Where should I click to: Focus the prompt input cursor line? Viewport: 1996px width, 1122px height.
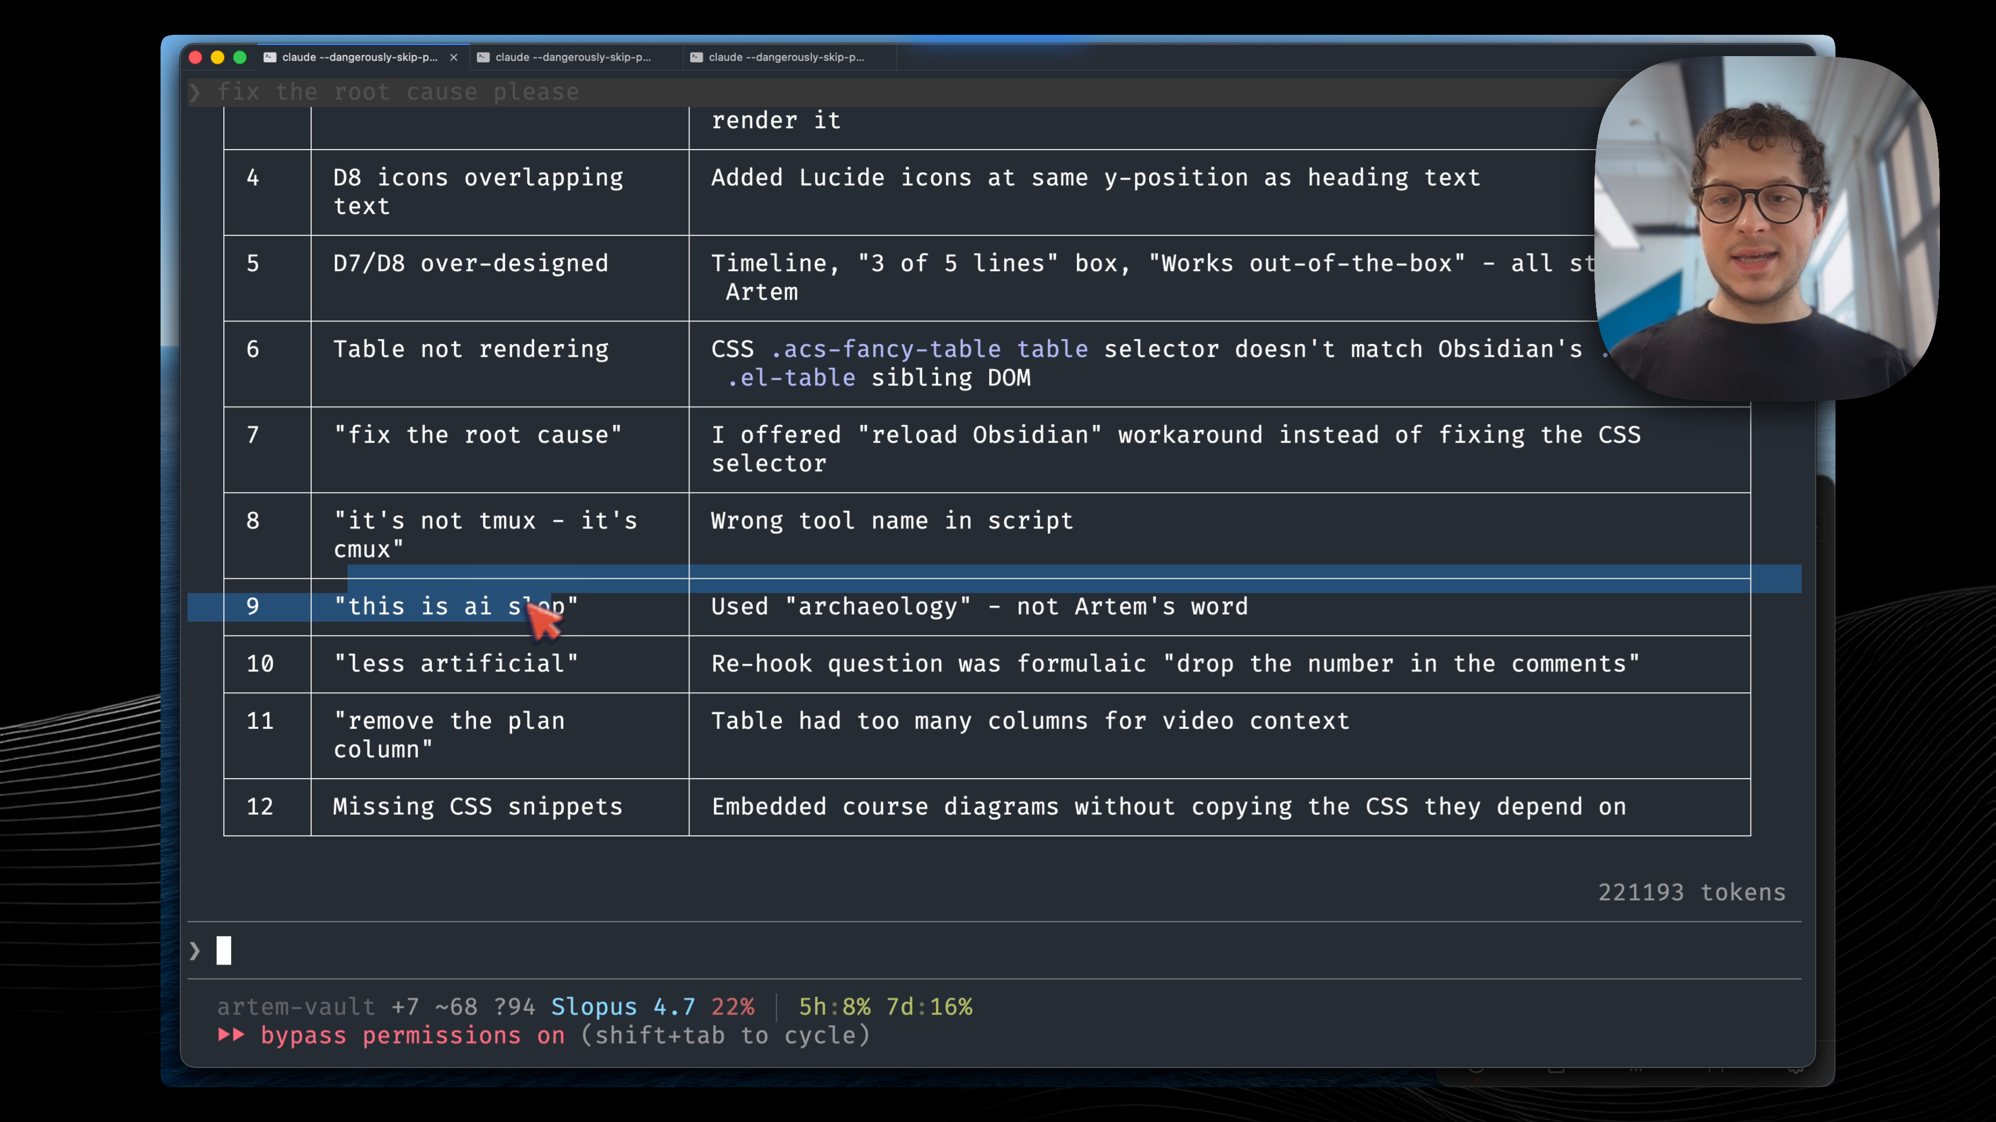pos(994,950)
